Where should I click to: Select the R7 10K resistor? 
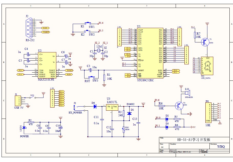tap(195, 35)
